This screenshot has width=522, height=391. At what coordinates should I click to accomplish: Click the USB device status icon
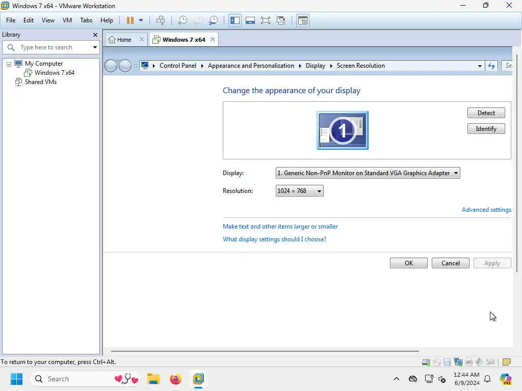click(x=490, y=362)
